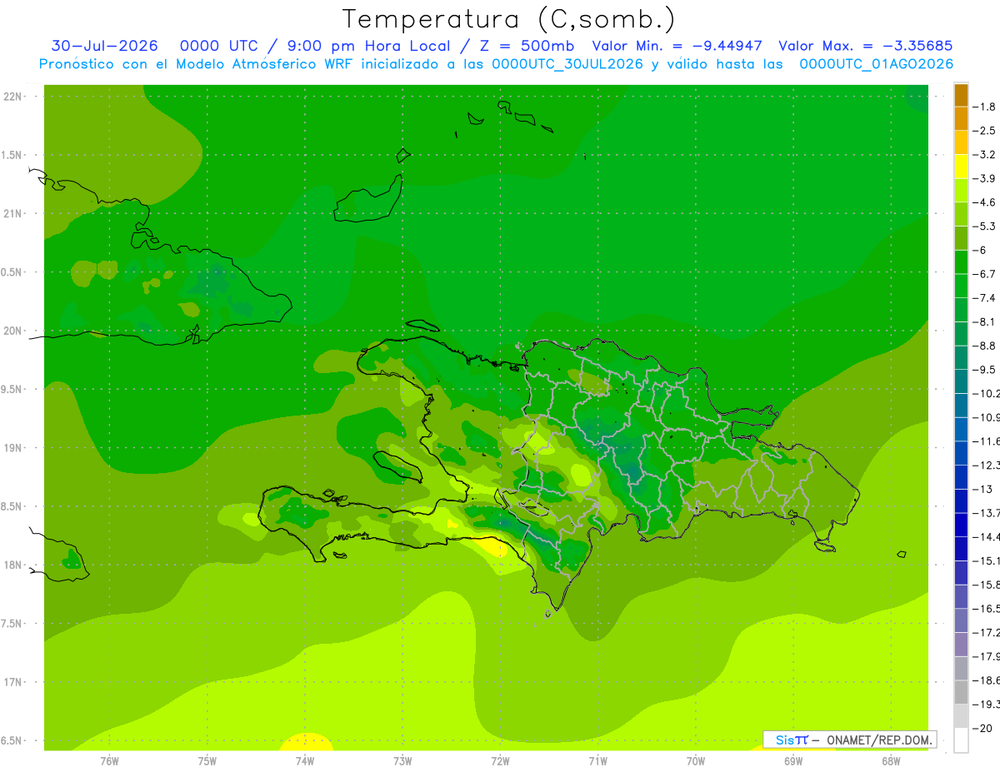Click the -20 colorbar label

982,728
